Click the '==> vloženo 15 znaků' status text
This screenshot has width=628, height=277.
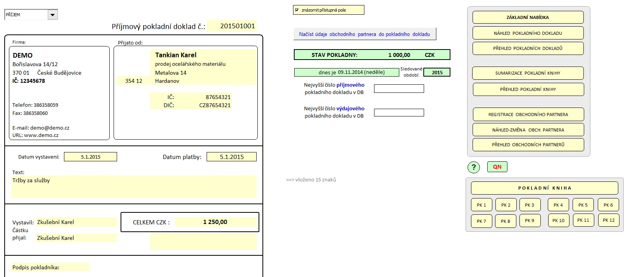(x=311, y=180)
